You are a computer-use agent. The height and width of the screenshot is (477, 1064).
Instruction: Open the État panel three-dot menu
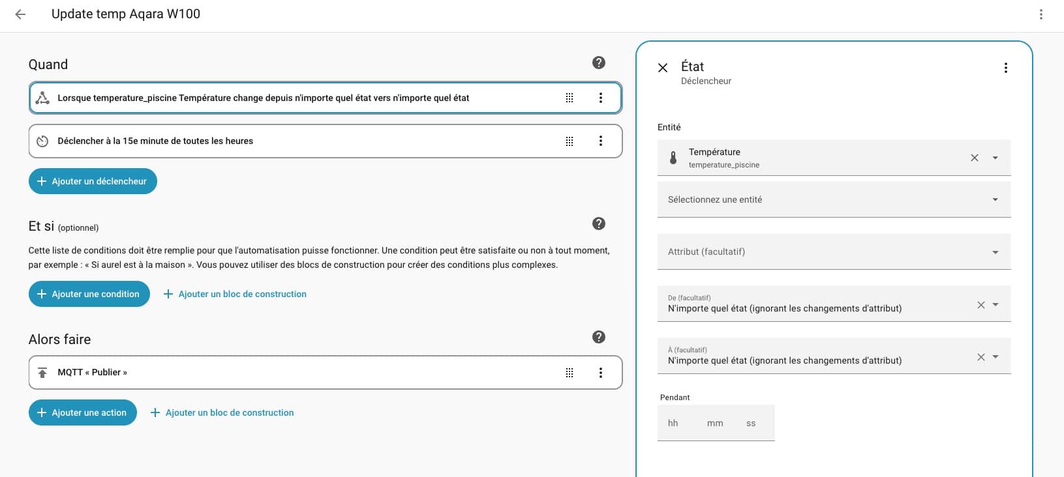pos(1006,68)
